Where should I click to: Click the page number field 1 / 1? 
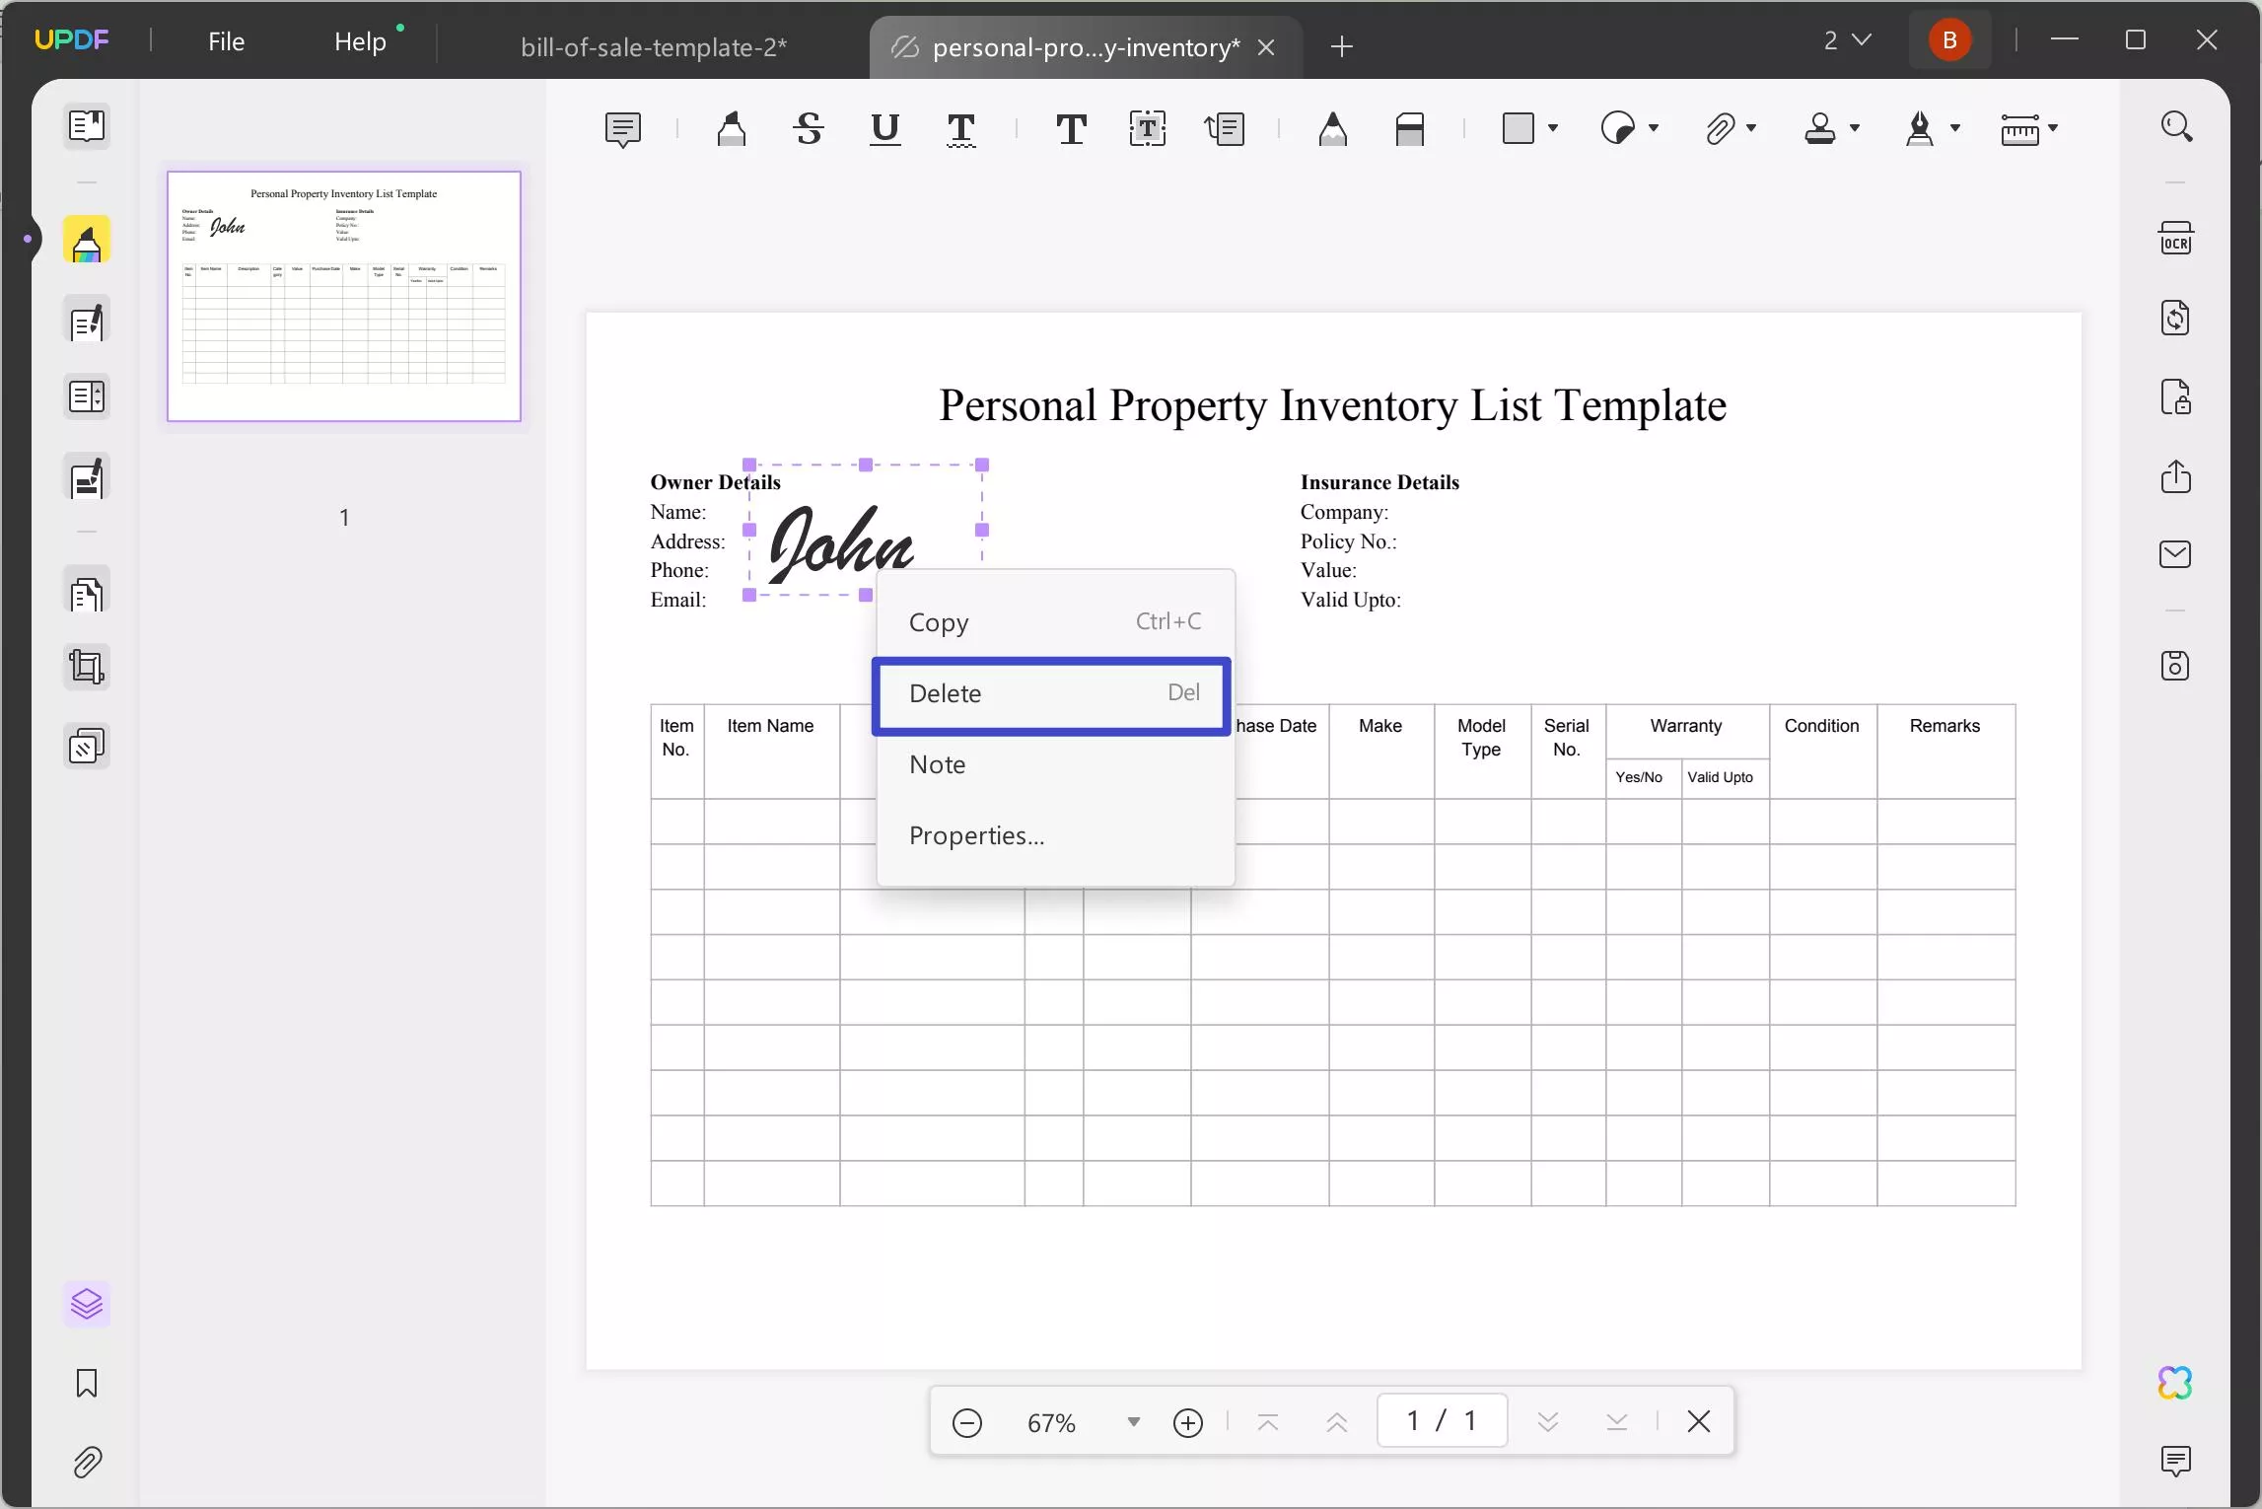(x=1442, y=1421)
